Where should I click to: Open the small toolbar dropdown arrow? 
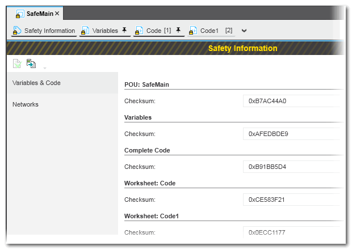44,67
